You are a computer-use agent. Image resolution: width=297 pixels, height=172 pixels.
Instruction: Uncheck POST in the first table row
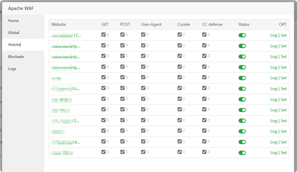[122, 35]
